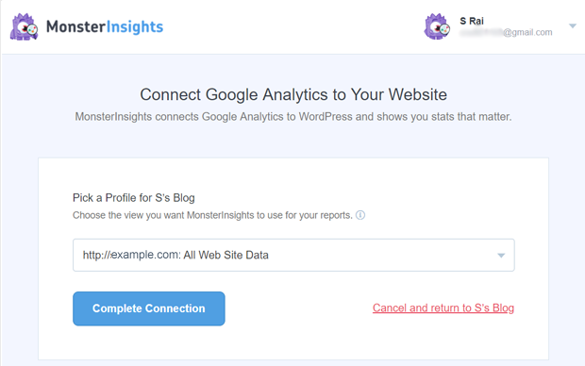
Task: Click the blue Insights word in the logo
Action: tap(135, 26)
